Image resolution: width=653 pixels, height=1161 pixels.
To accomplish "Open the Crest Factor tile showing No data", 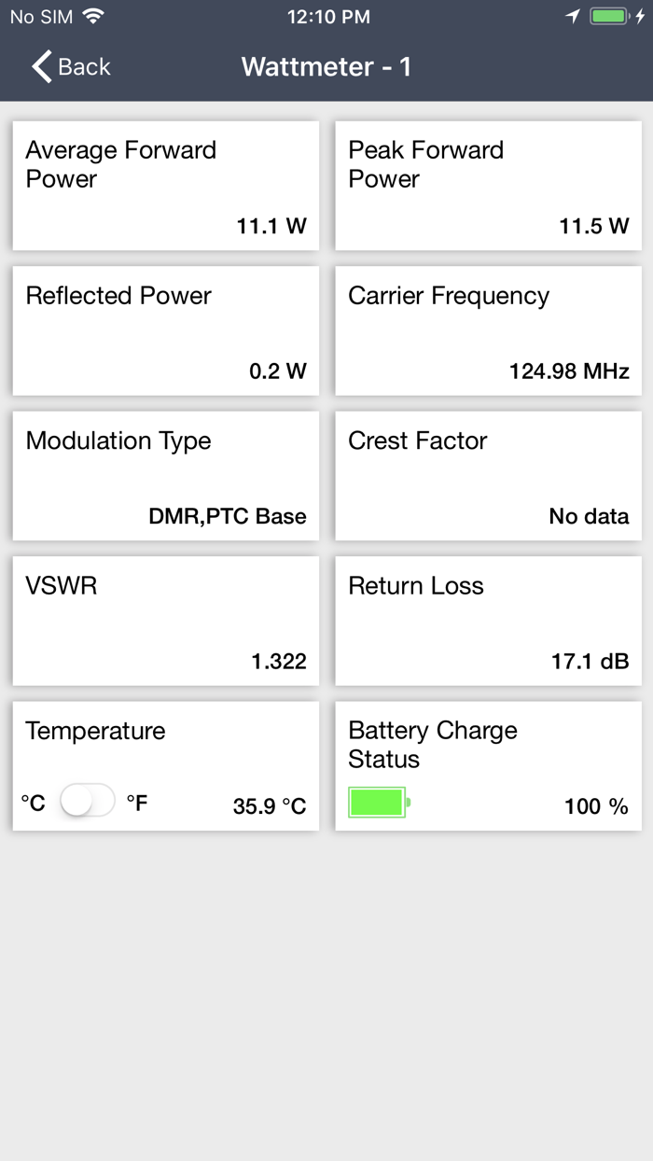I will (x=487, y=475).
